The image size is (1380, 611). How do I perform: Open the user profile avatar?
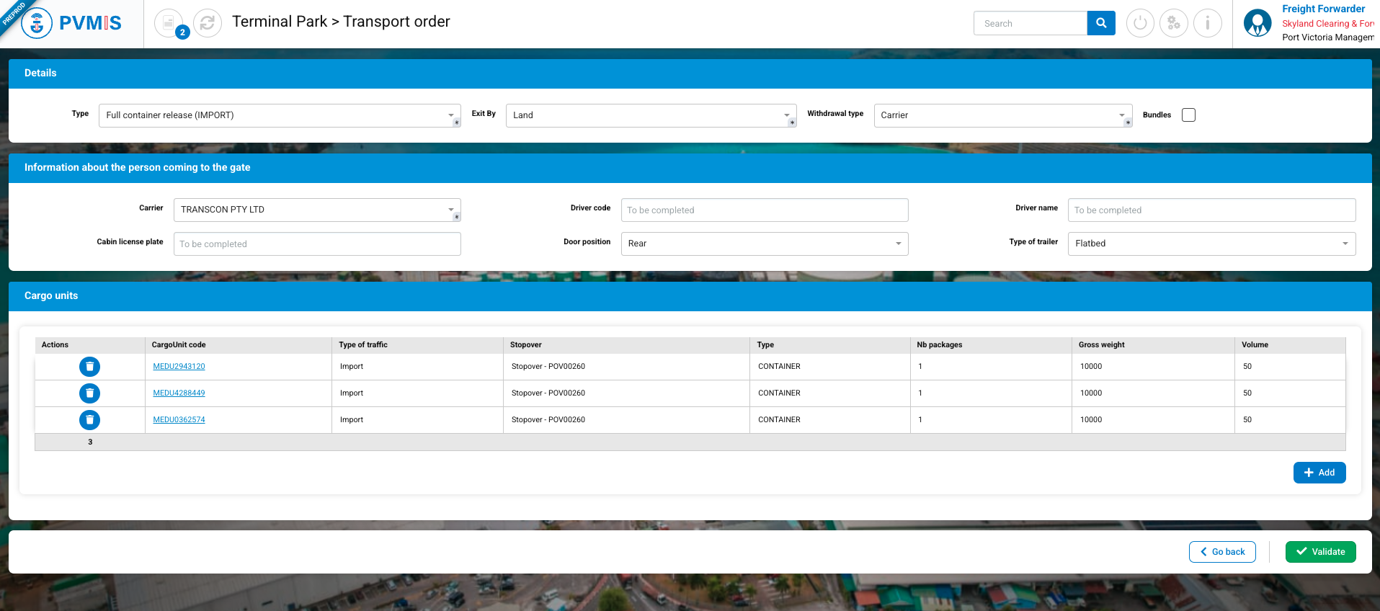pos(1257,23)
